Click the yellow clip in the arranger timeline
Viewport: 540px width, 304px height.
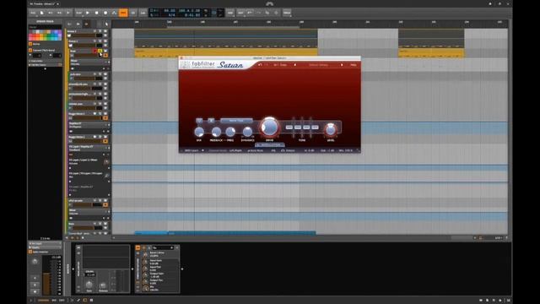pos(226,52)
